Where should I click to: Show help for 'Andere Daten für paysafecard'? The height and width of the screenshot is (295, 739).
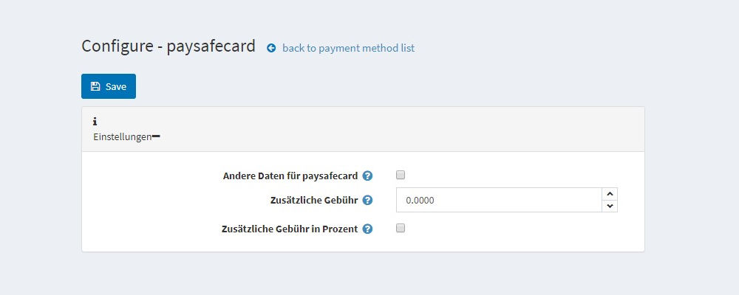367,176
